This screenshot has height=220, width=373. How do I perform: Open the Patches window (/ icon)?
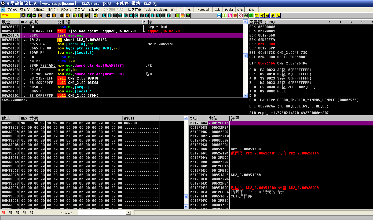pyautogui.click(x=142, y=16)
